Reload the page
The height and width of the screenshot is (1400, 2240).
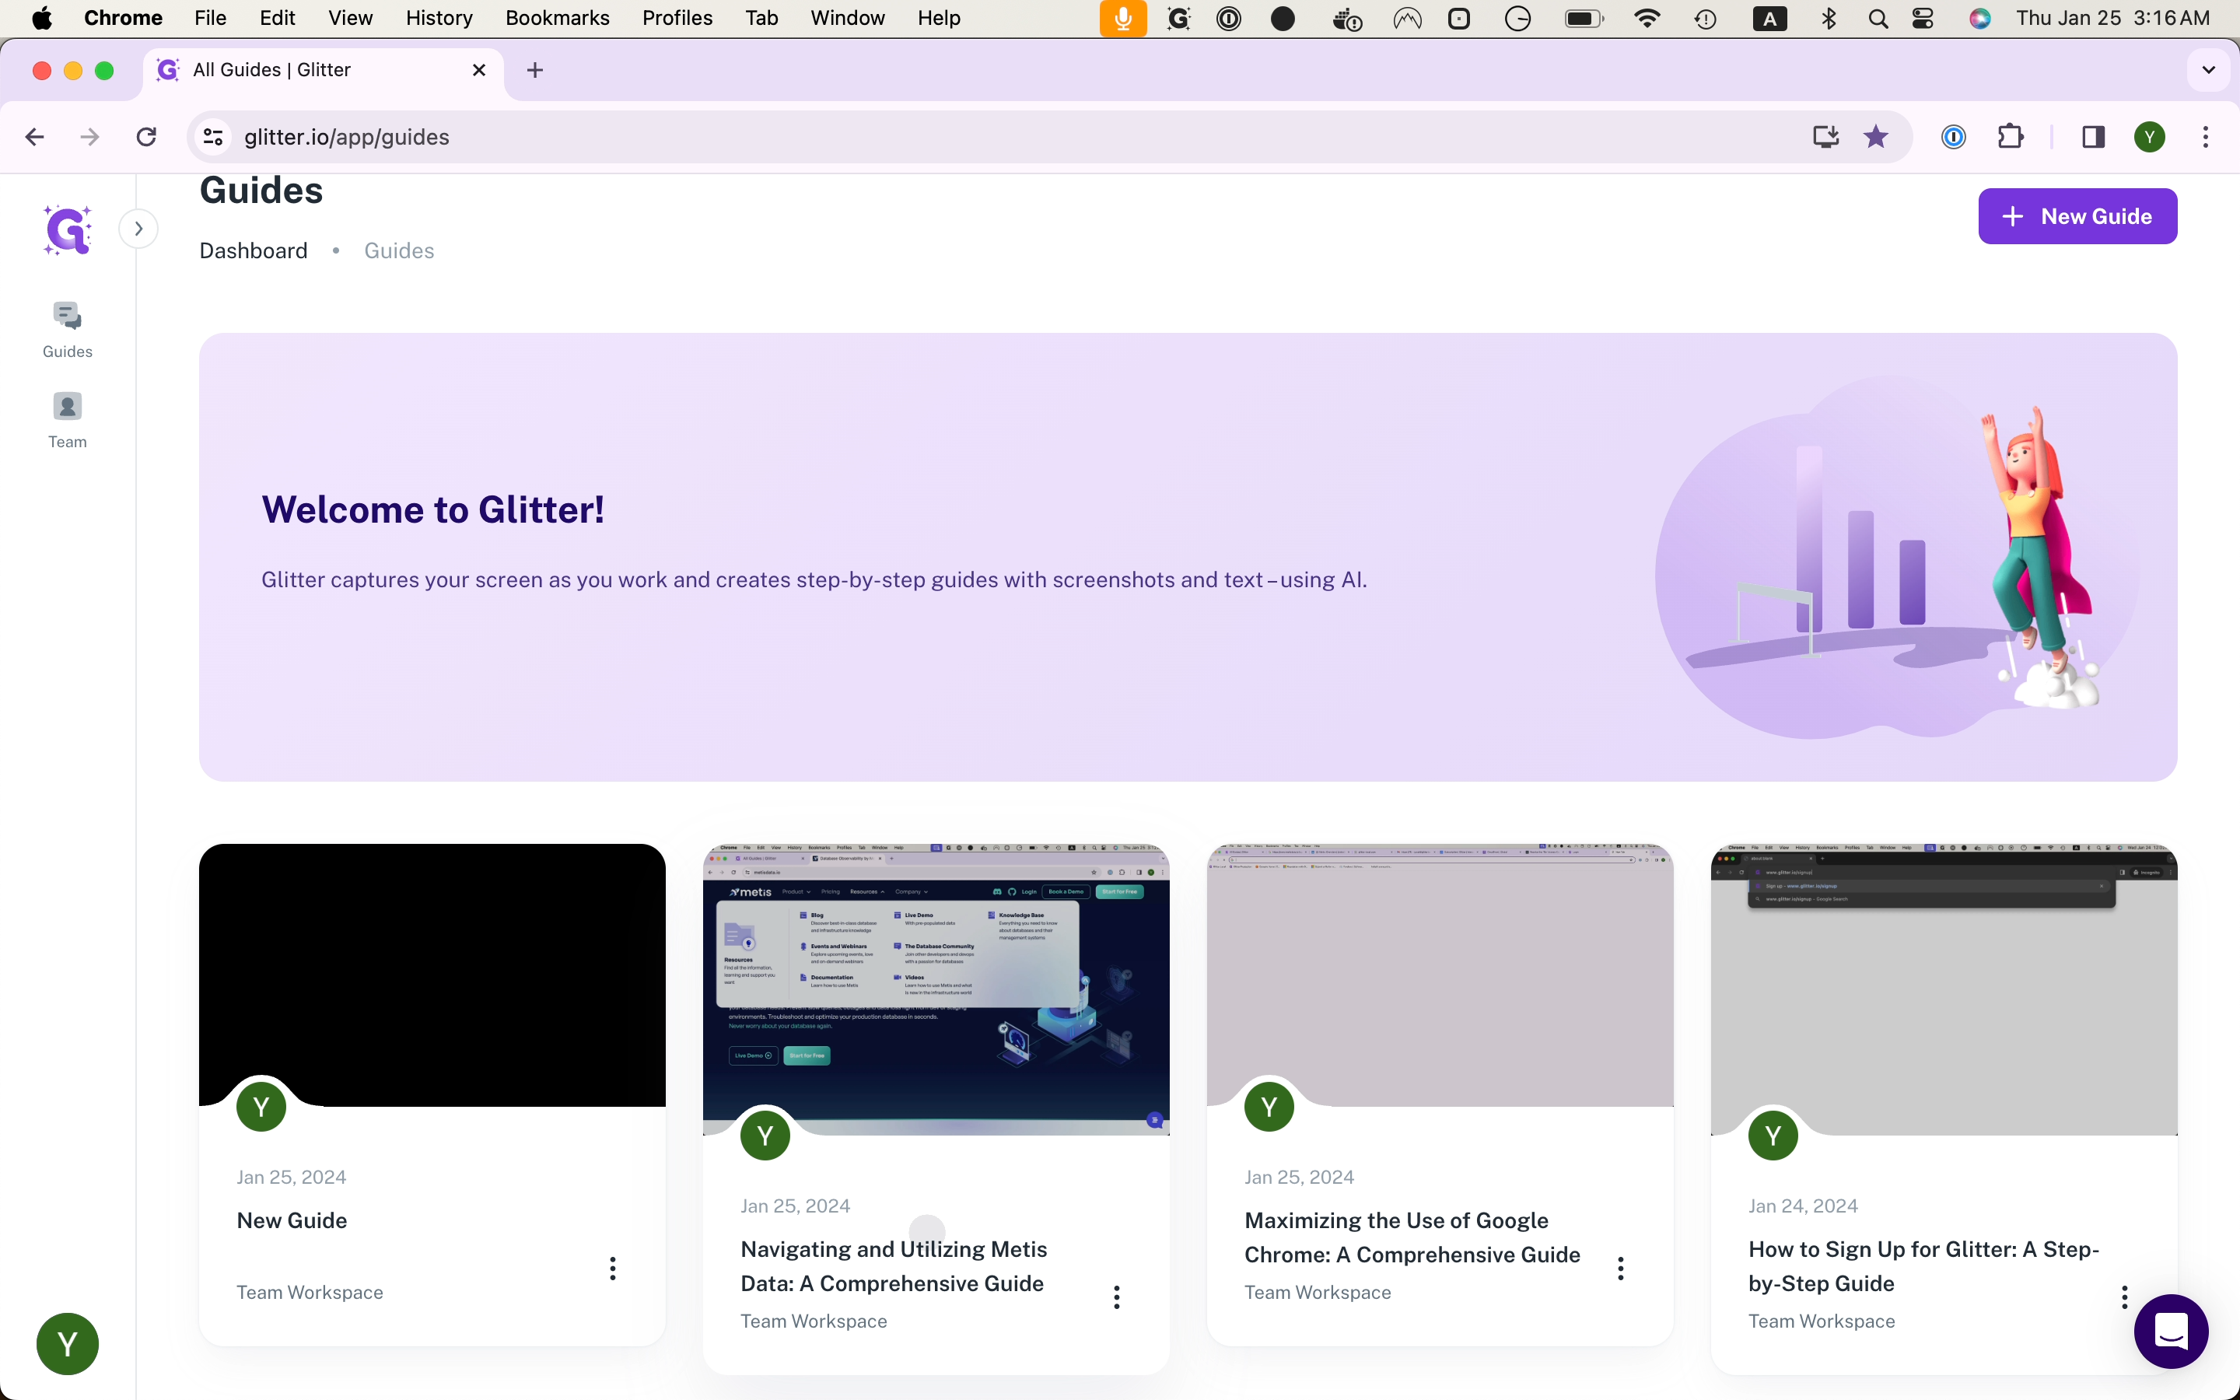coord(146,137)
